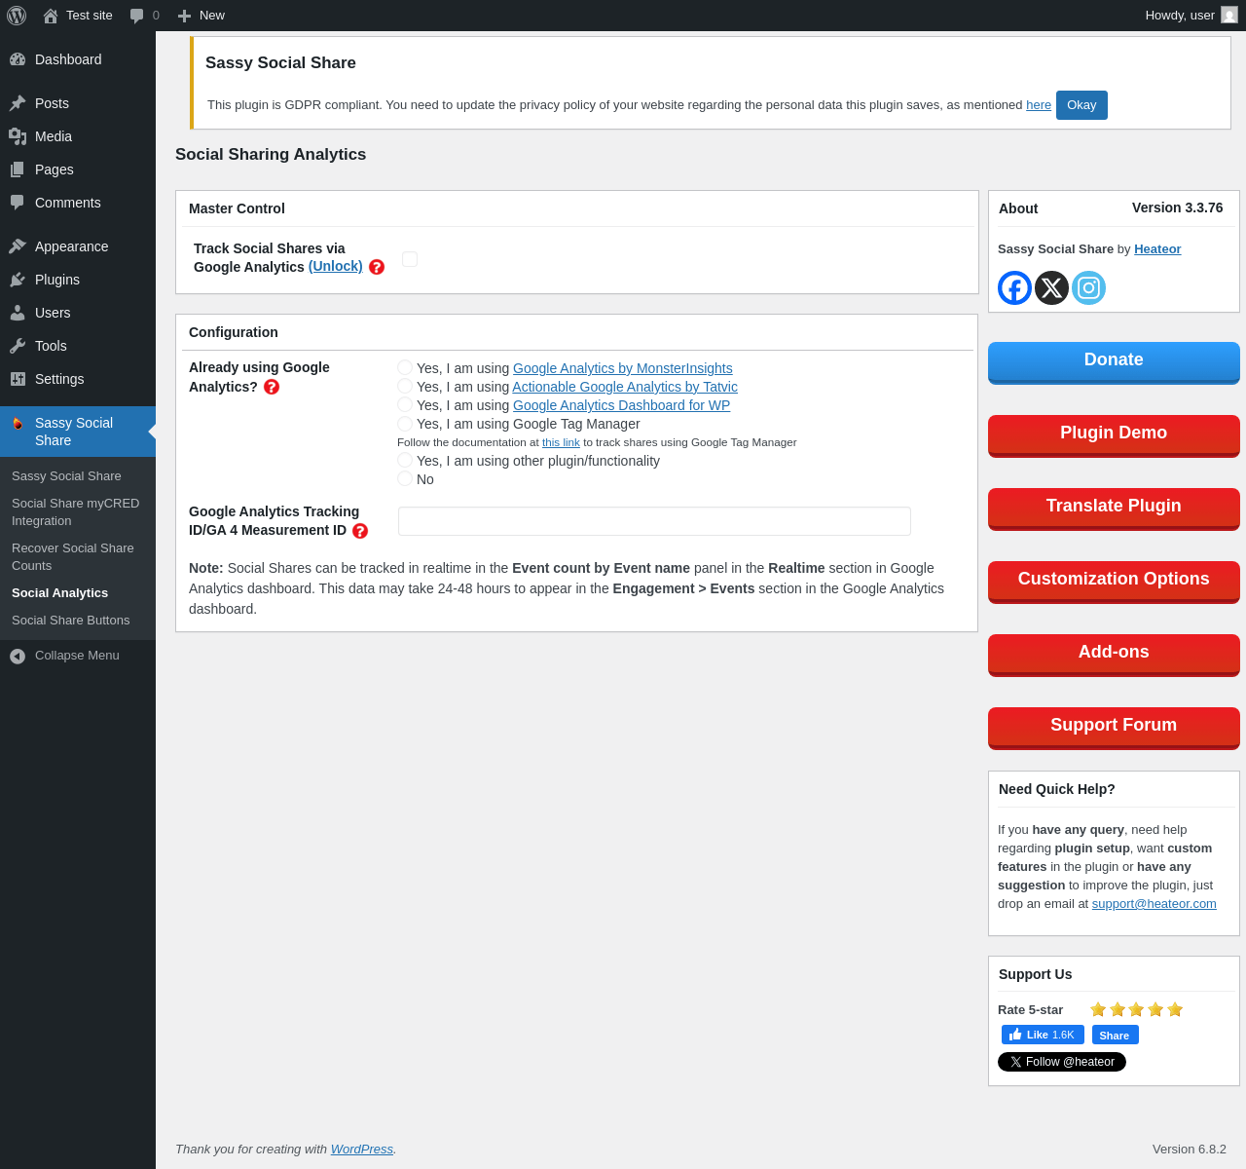Open the Support Forum button
Viewport: 1246px width, 1169px height.
(1114, 728)
